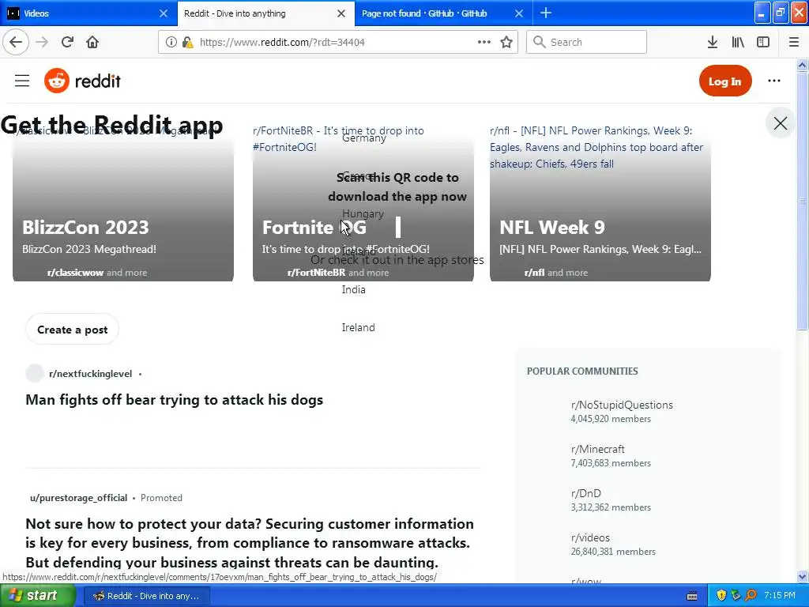Open r/nextfuckinglevel subreddit link
Viewport: 809px width, 607px height.
tap(90, 374)
